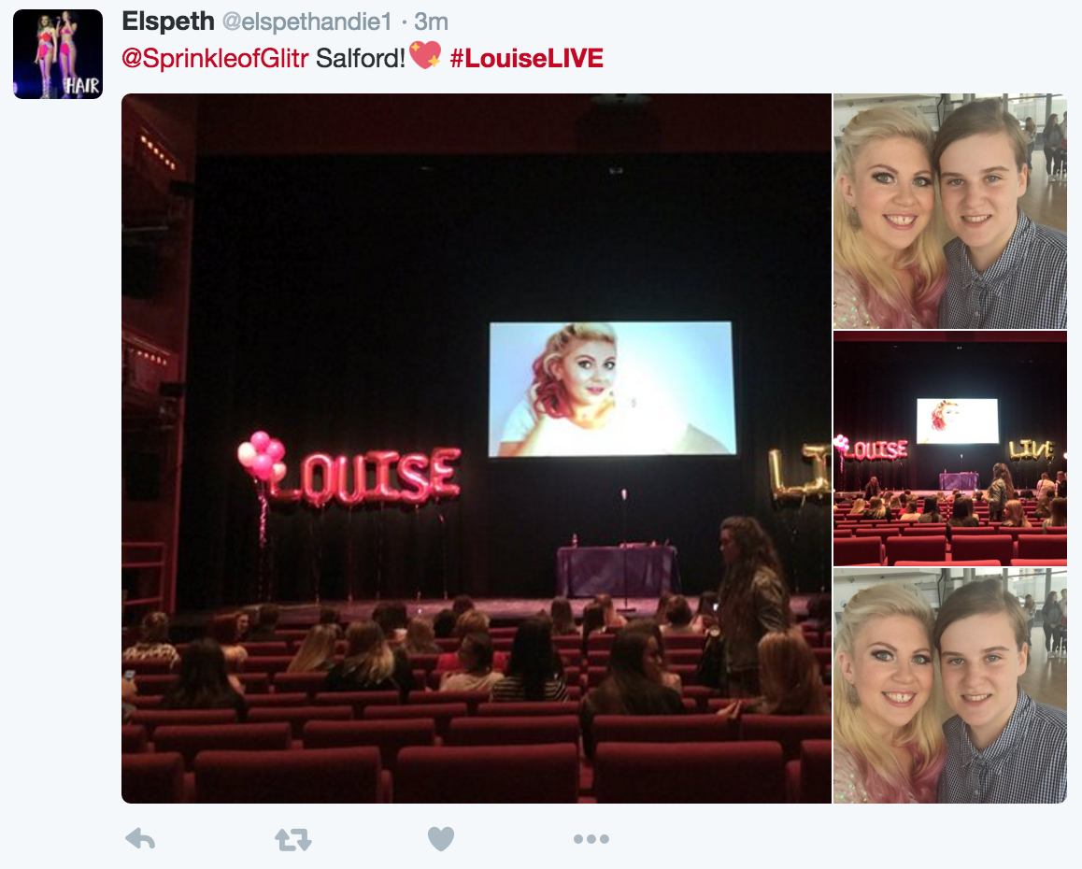Screen dimensions: 1082x869
Task: Click the projection screen in large photo
Action: coord(612,389)
